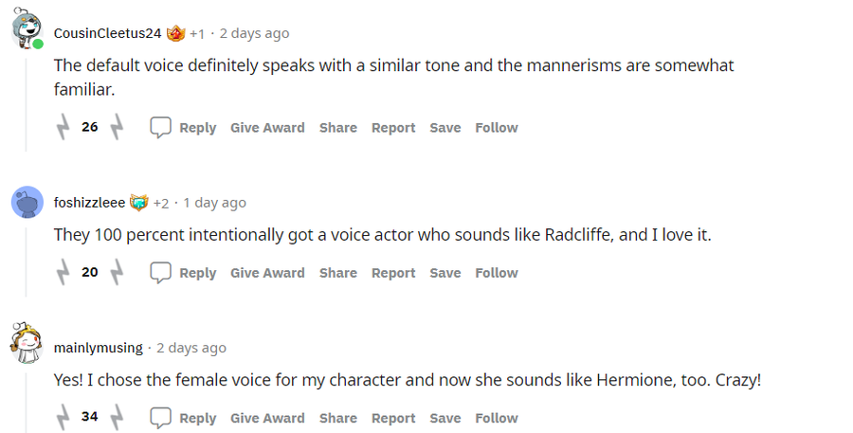Downvote mainlymusing's Hermione comment
The image size is (853, 433).
click(117, 417)
